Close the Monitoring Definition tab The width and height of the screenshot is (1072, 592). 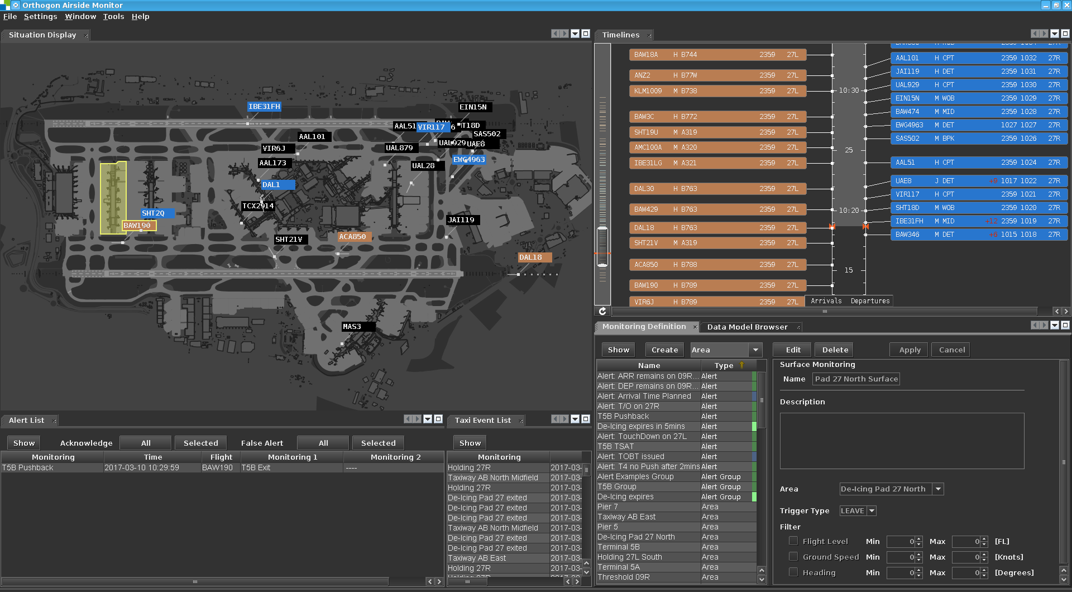(x=695, y=327)
